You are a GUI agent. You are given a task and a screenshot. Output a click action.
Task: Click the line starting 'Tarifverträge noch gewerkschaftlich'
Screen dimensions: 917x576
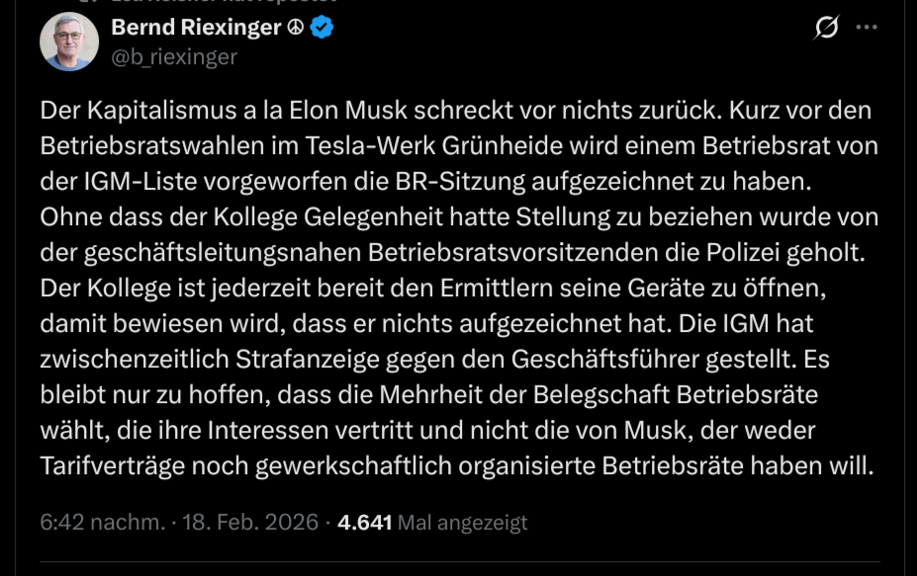coord(457,465)
